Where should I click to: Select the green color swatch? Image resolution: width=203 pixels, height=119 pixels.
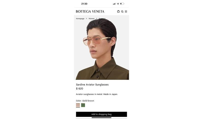click(x=83, y=105)
